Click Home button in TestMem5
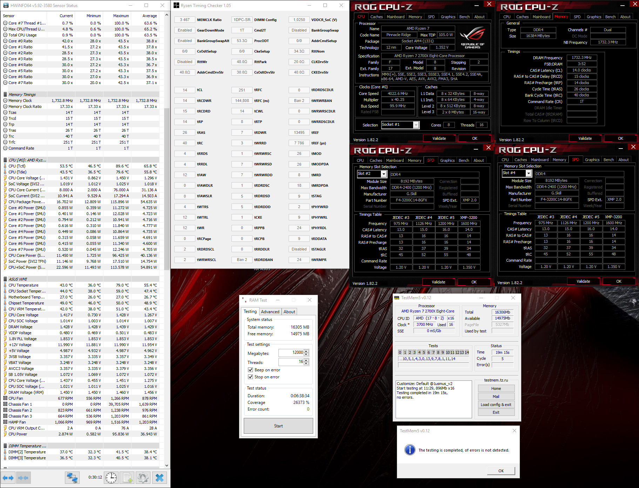639x488 pixels. coord(496,389)
